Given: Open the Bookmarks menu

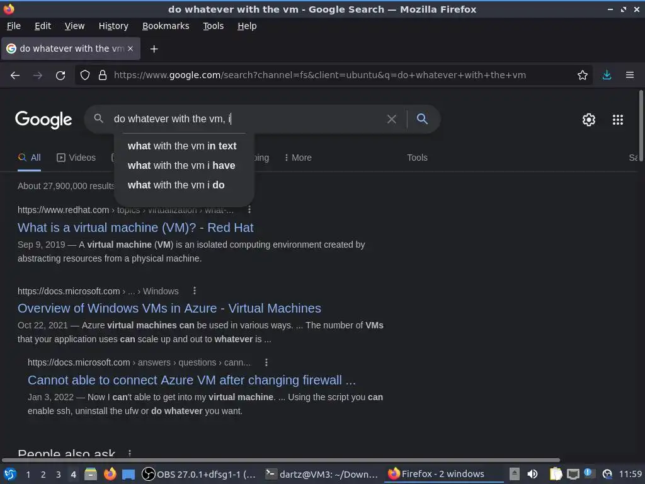Looking at the screenshot, I should 166,26.
